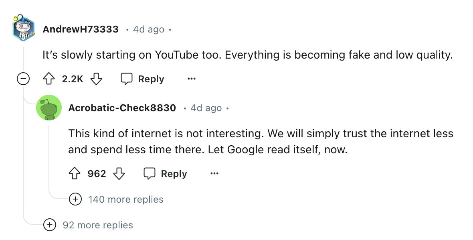473x240 pixels.
Task: Reply to AndrewH73333's comment
Action: pyautogui.click(x=143, y=79)
